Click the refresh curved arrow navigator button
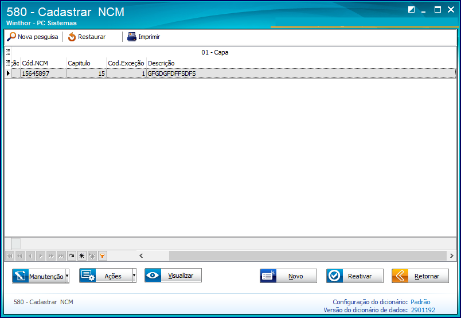Image resolution: width=461 pixels, height=318 pixels. click(72, 256)
